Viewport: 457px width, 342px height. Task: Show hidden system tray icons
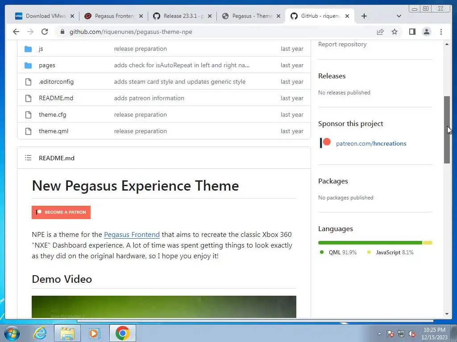point(379,334)
